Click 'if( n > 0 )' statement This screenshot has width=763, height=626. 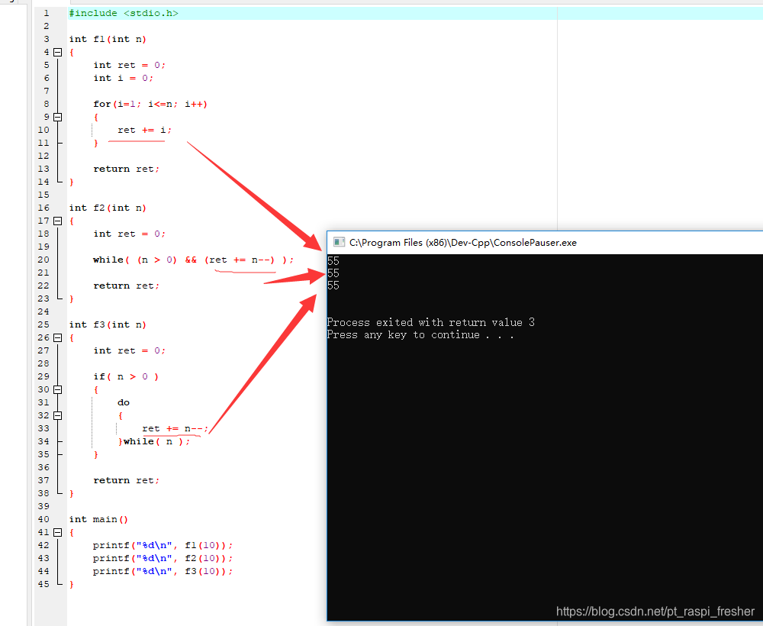click(x=126, y=377)
